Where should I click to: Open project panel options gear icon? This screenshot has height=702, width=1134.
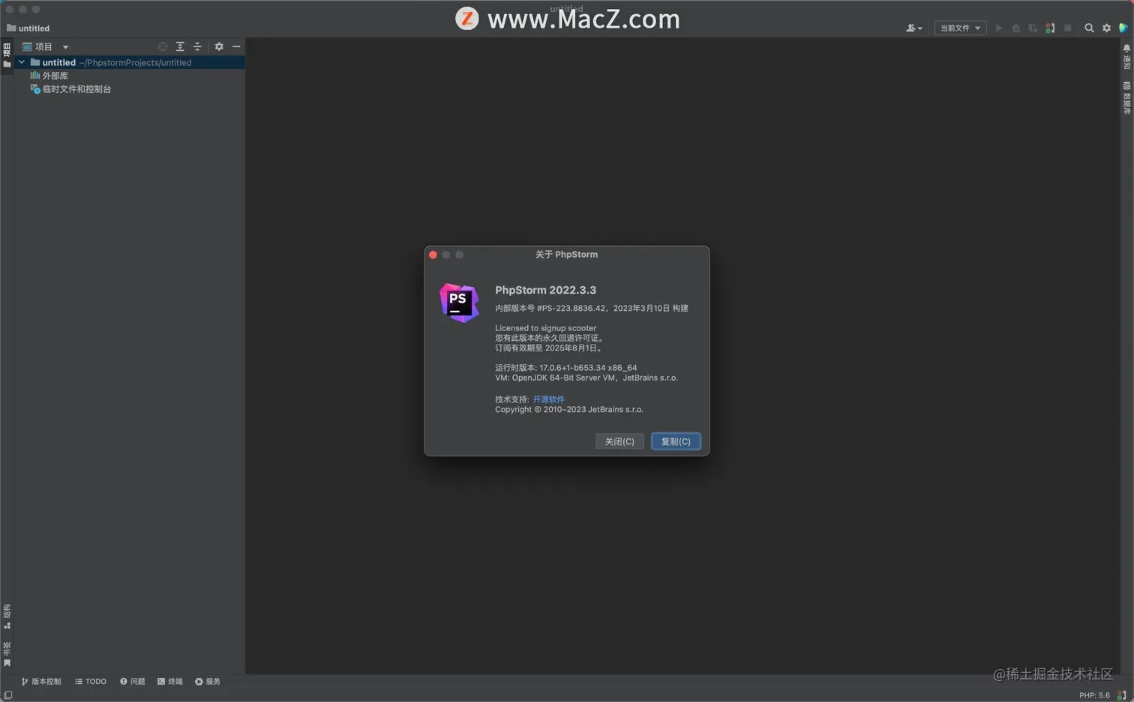[x=219, y=46]
